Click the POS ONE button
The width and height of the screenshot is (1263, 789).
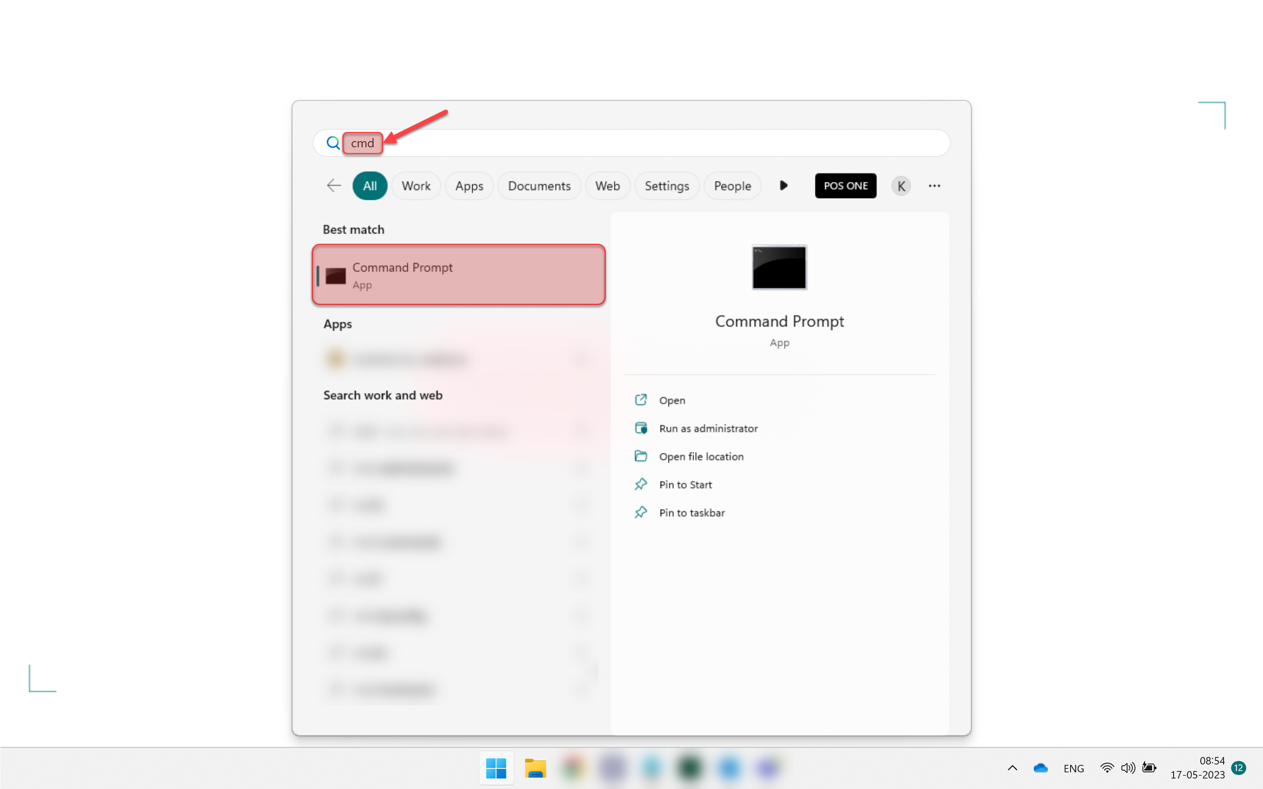coord(846,186)
